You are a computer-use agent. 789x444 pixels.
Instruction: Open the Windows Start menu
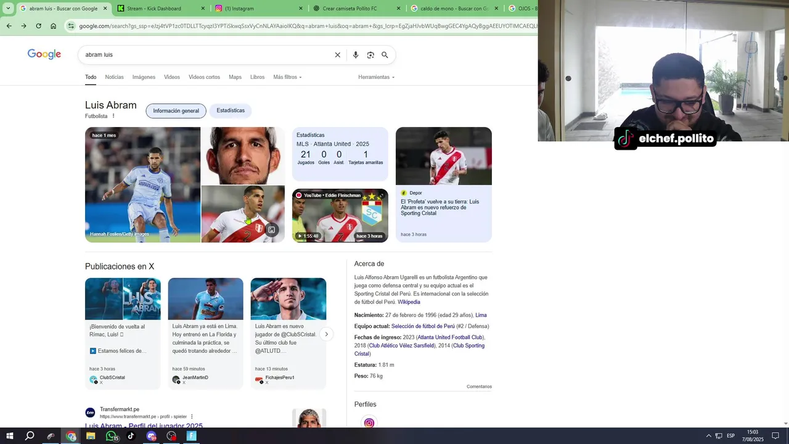click(x=9, y=436)
